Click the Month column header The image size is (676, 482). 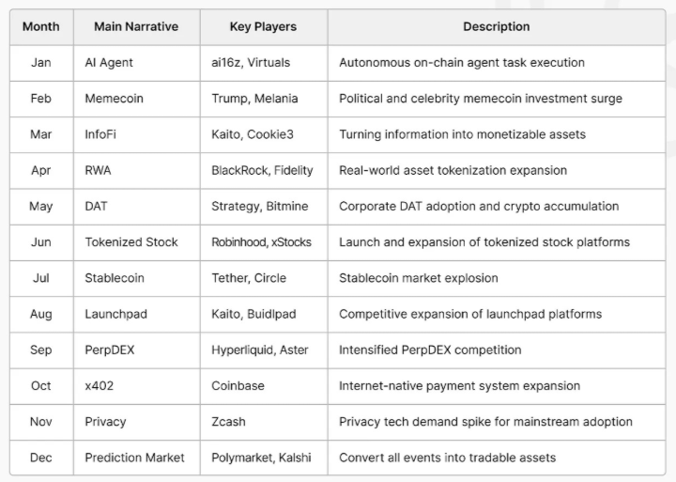(x=40, y=26)
